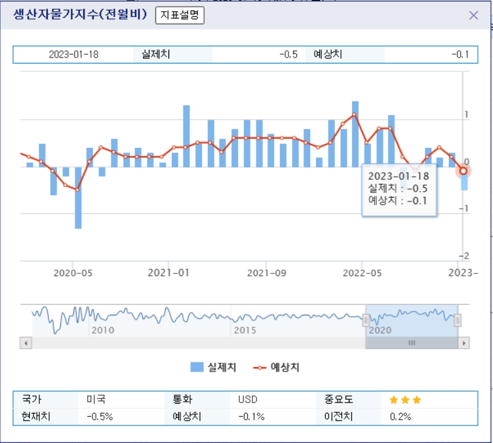Click the tallest negative bar near 2020-05

pyautogui.click(x=78, y=198)
